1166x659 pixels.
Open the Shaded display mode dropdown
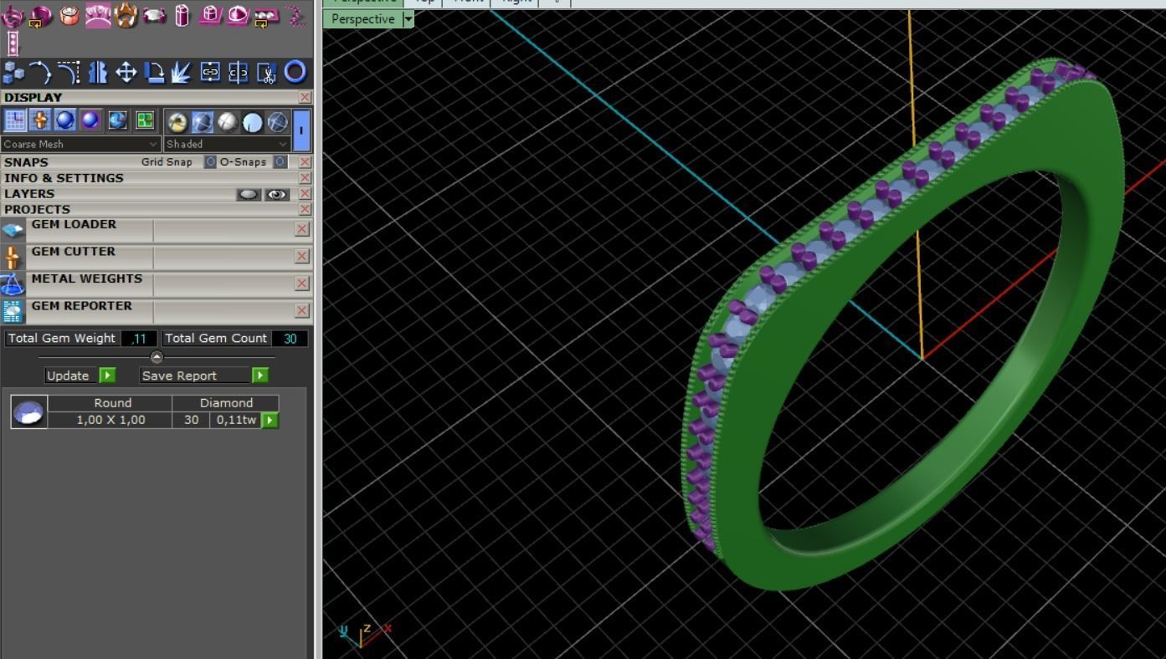pos(227,144)
